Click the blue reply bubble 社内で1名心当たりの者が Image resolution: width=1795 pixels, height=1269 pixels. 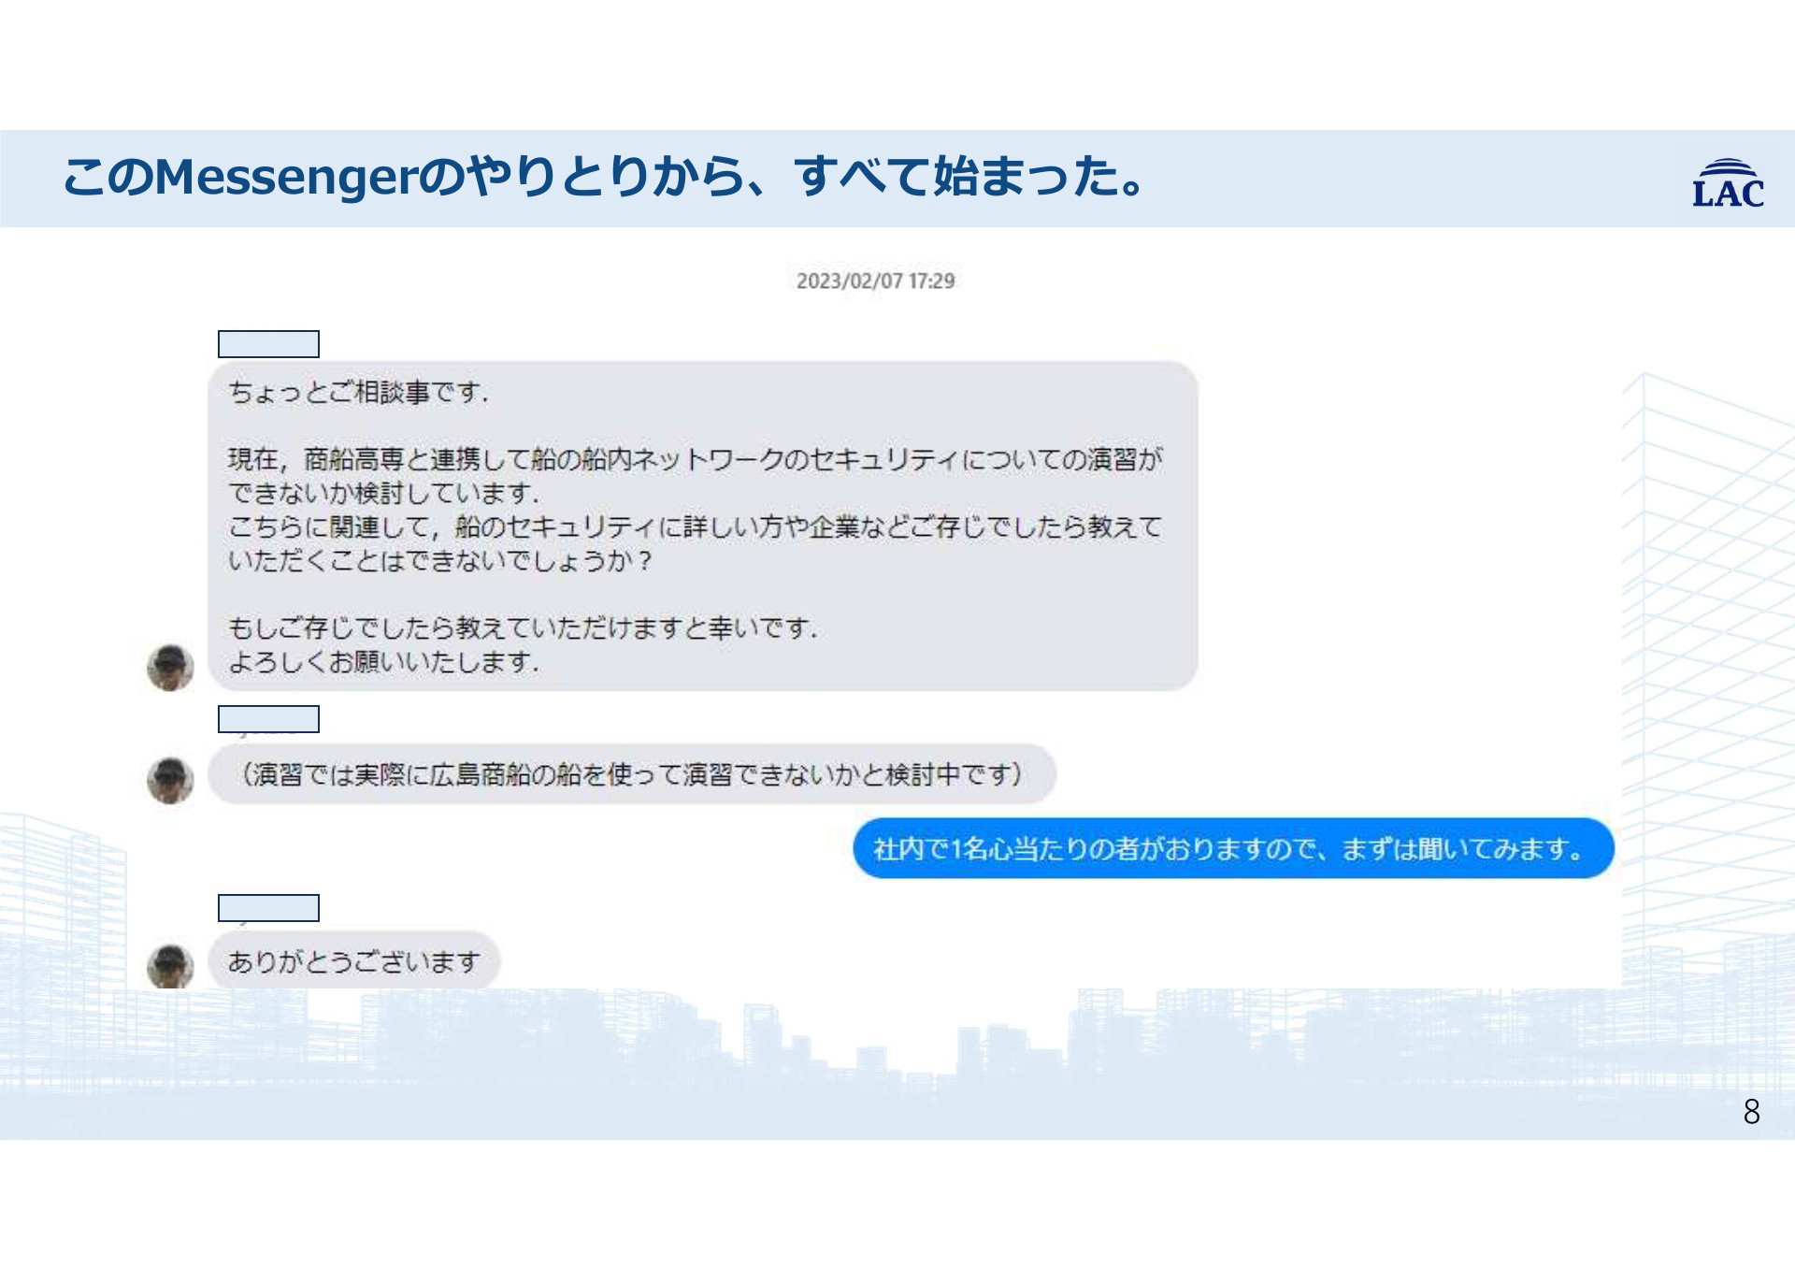point(1233,848)
